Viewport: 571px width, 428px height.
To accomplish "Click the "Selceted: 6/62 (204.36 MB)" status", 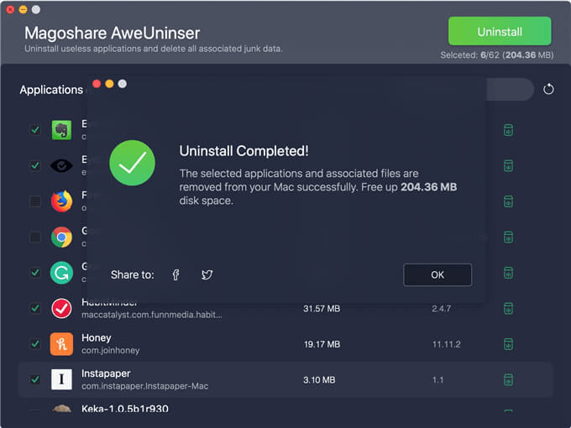I will coord(497,55).
